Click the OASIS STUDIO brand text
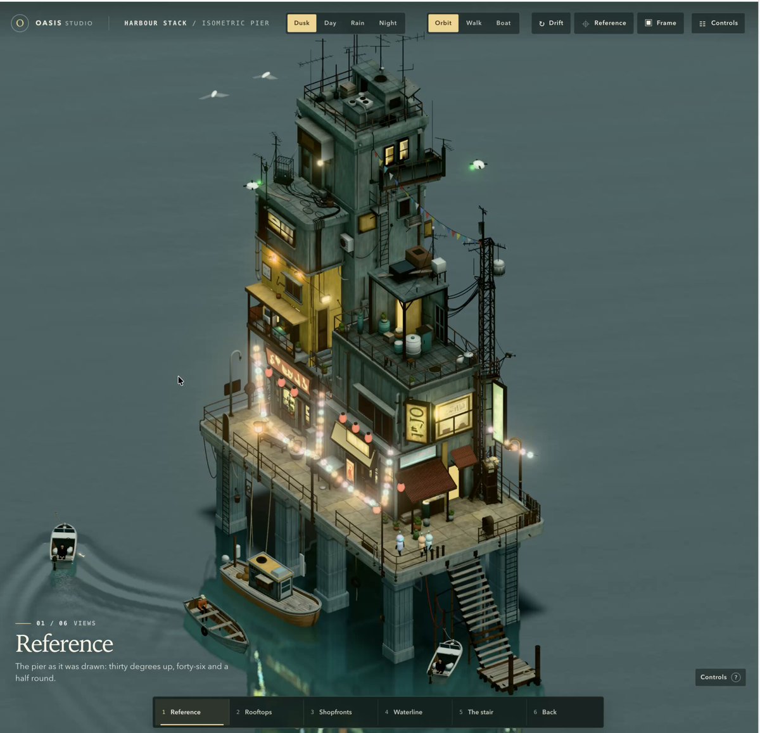The height and width of the screenshot is (733, 760). [x=64, y=23]
